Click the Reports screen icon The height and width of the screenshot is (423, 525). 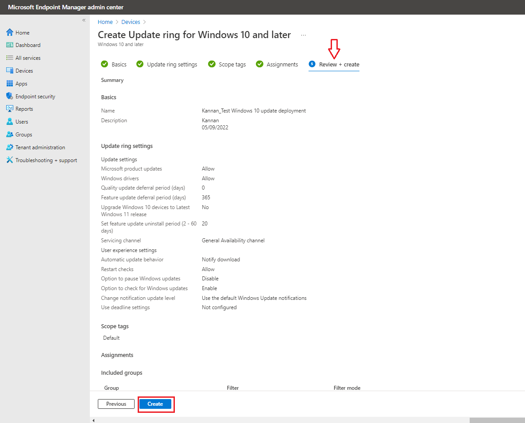[10, 109]
